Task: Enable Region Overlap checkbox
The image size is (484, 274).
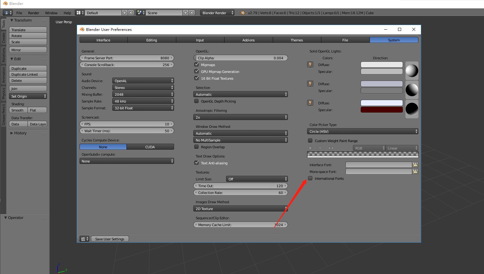Action: click(196, 147)
